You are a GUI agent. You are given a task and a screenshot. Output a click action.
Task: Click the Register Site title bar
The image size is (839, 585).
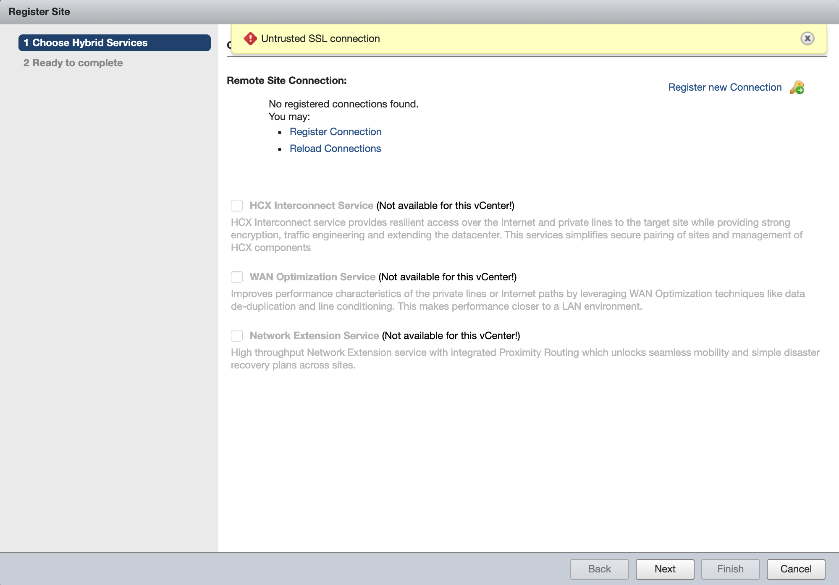click(39, 12)
